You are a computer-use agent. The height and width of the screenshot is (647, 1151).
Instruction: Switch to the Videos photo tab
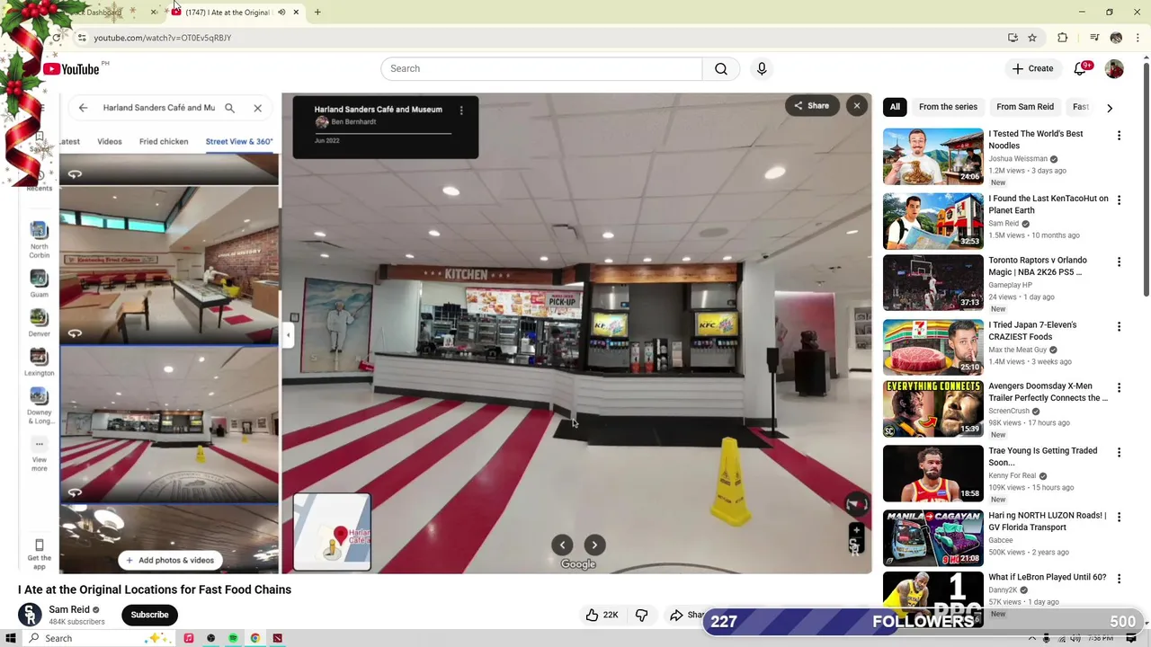click(x=110, y=141)
